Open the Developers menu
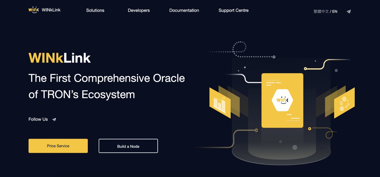Image resolution: width=380 pixels, height=177 pixels. (x=139, y=10)
